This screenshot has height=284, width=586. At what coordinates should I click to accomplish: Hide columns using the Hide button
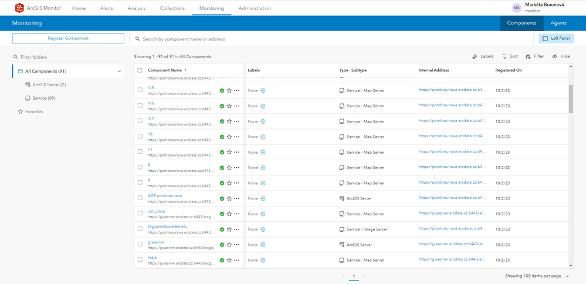pos(561,56)
